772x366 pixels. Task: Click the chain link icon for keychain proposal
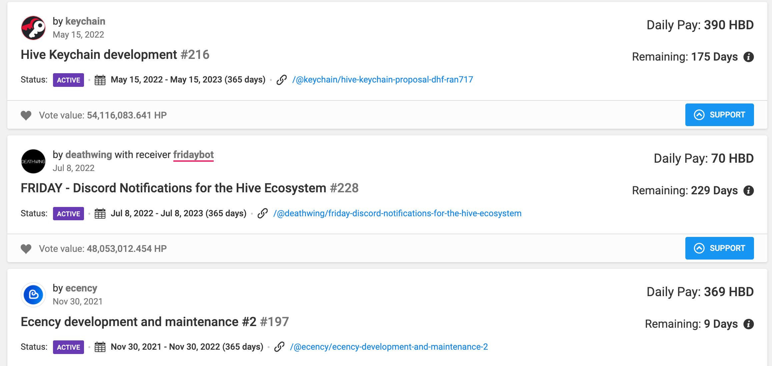[282, 80]
